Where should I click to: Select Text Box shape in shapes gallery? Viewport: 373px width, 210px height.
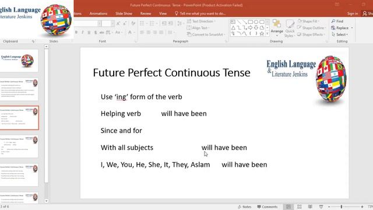233,22
